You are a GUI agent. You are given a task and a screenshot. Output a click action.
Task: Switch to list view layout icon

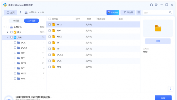coord(139,12)
